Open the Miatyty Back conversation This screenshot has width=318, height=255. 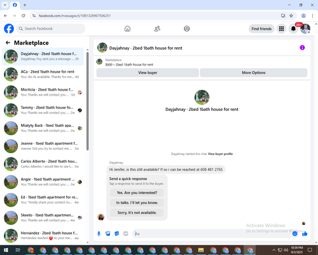(x=43, y=128)
